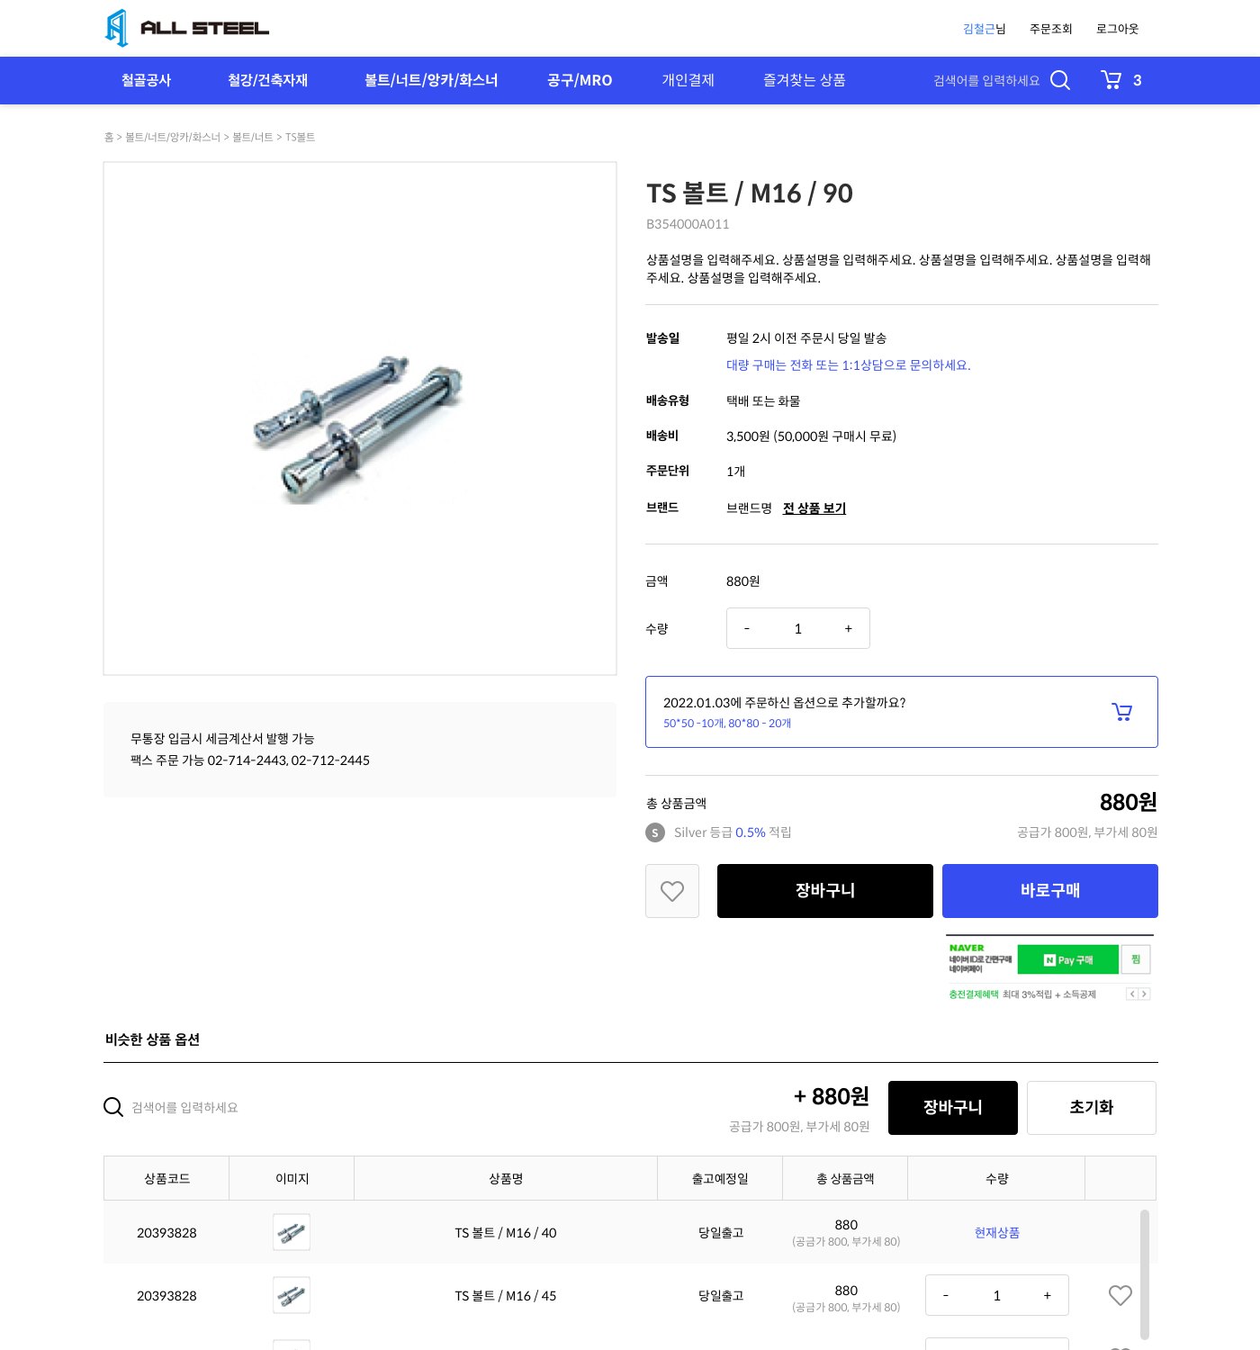
Task: Open the 공구/MRO menu
Action: click(x=580, y=80)
